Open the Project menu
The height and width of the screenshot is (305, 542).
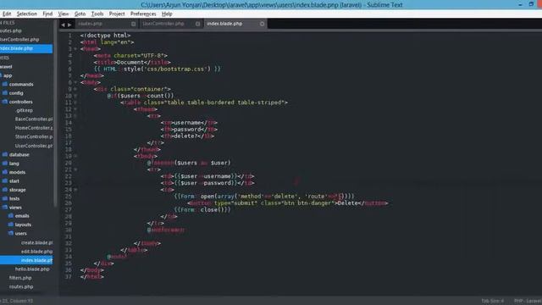[117, 14]
